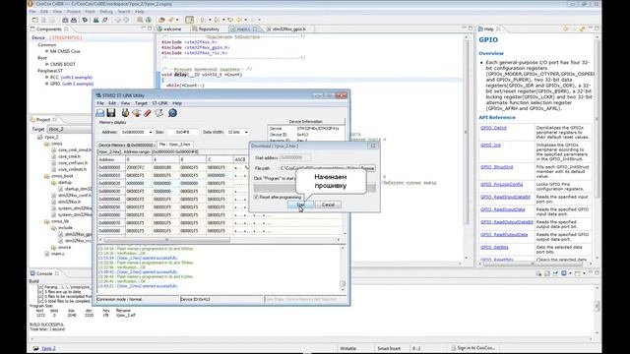Click the Start address field in Download dialog
This screenshot has height=354, width=630.
pos(294,157)
